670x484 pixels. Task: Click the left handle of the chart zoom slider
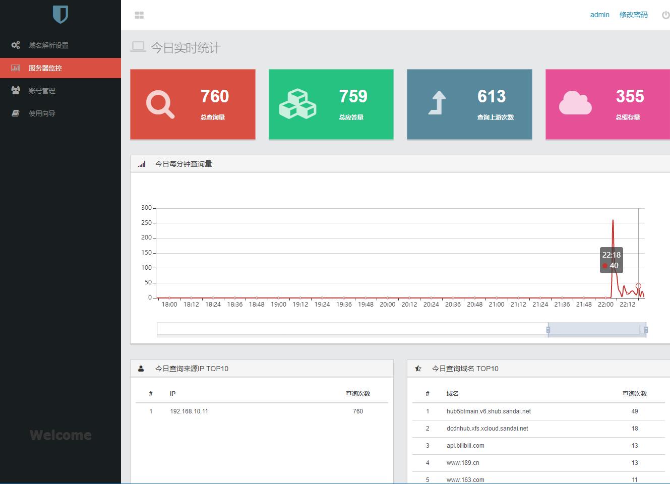point(548,330)
